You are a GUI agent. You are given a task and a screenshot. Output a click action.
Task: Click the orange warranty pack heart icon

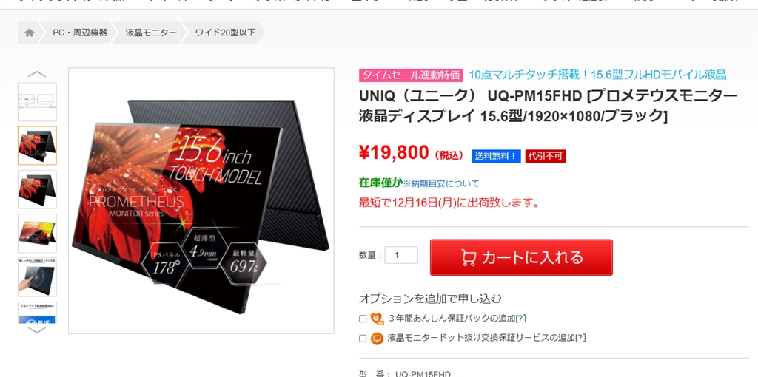377,318
